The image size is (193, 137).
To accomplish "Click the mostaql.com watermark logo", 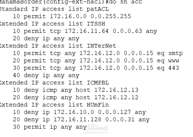I will [x=96, y=129].
